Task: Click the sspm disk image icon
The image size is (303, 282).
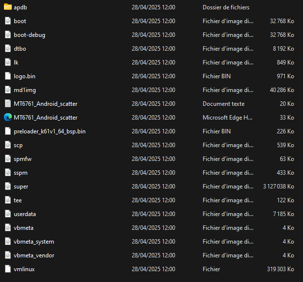Action: (x=8, y=172)
